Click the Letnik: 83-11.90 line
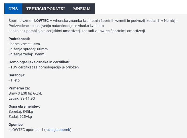 (22, 99)
